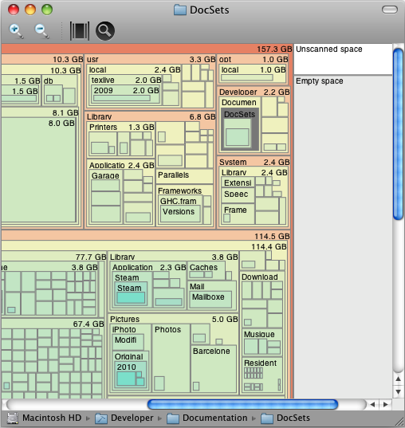Click the Macintosh HD drive icon in path bar
This screenshot has width=405, height=428.
(x=13, y=418)
